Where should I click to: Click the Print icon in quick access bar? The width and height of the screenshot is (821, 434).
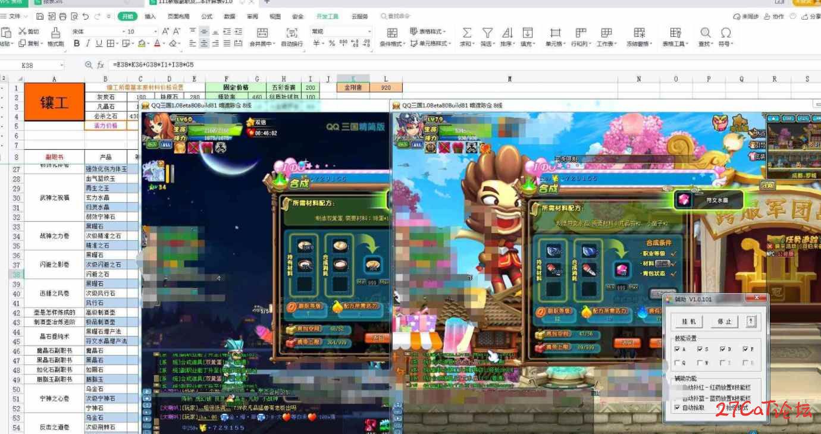(62, 17)
